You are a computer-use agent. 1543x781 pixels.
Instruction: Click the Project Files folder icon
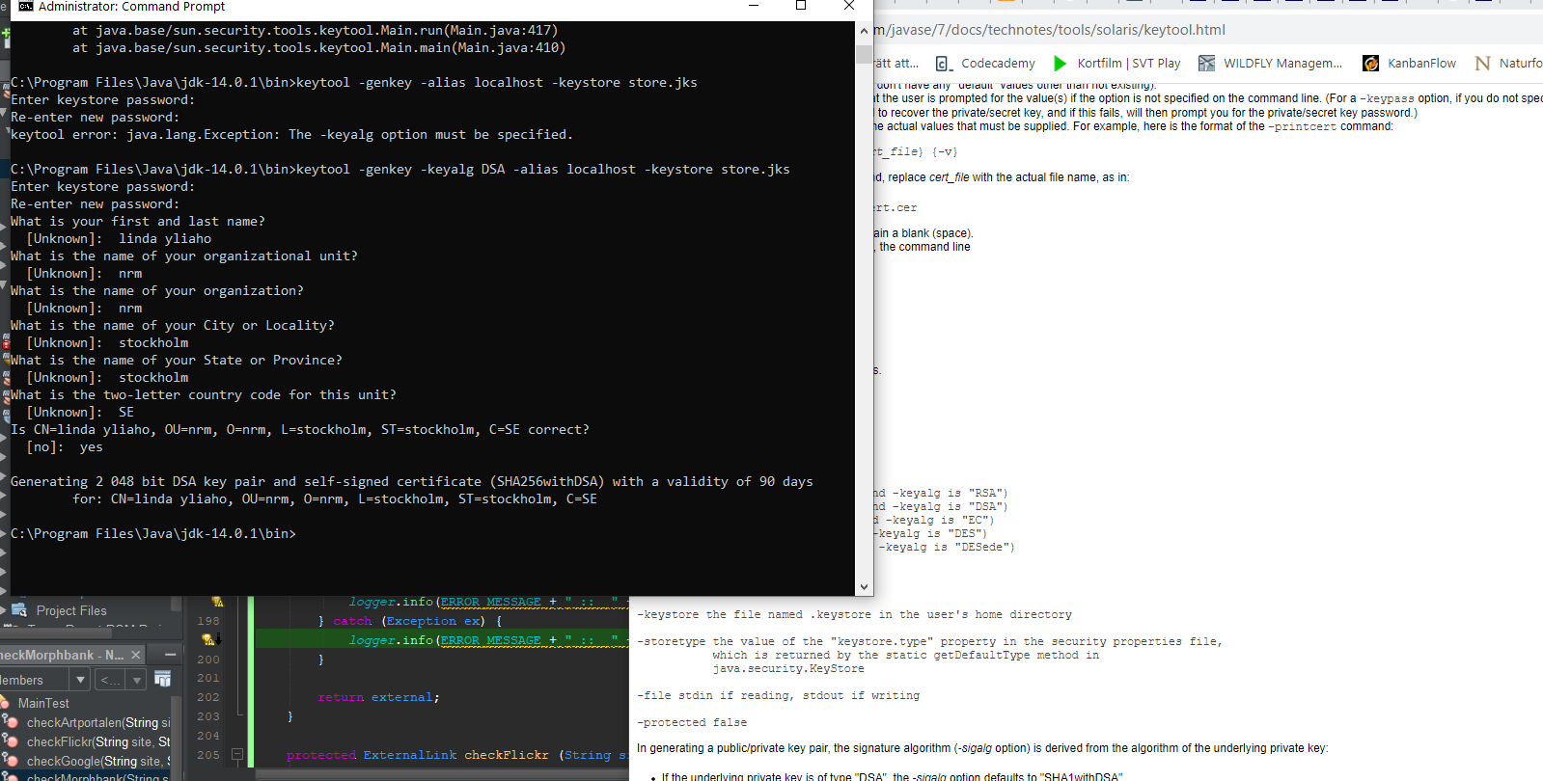19,610
